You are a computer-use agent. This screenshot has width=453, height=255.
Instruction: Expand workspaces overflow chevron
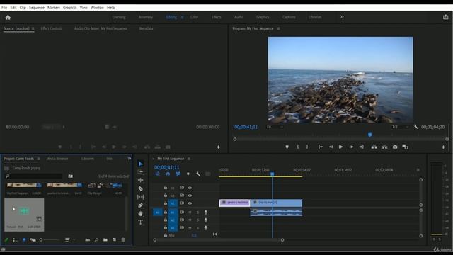coord(342,17)
